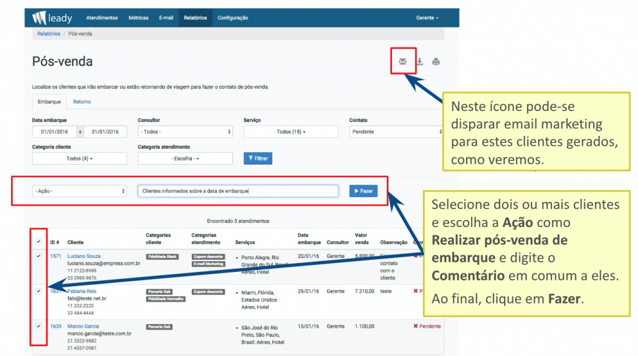Click the Fidelidade Vermelho category tag
This screenshot has width=638, height=356.
click(166, 299)
